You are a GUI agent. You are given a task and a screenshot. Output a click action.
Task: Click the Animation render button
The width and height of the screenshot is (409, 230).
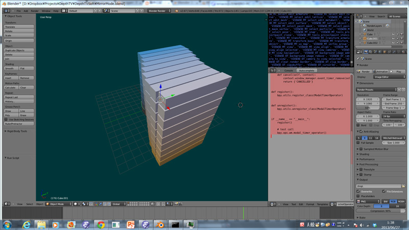pos(381,72)
